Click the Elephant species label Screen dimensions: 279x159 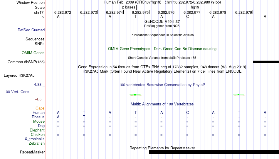point(37,130)
